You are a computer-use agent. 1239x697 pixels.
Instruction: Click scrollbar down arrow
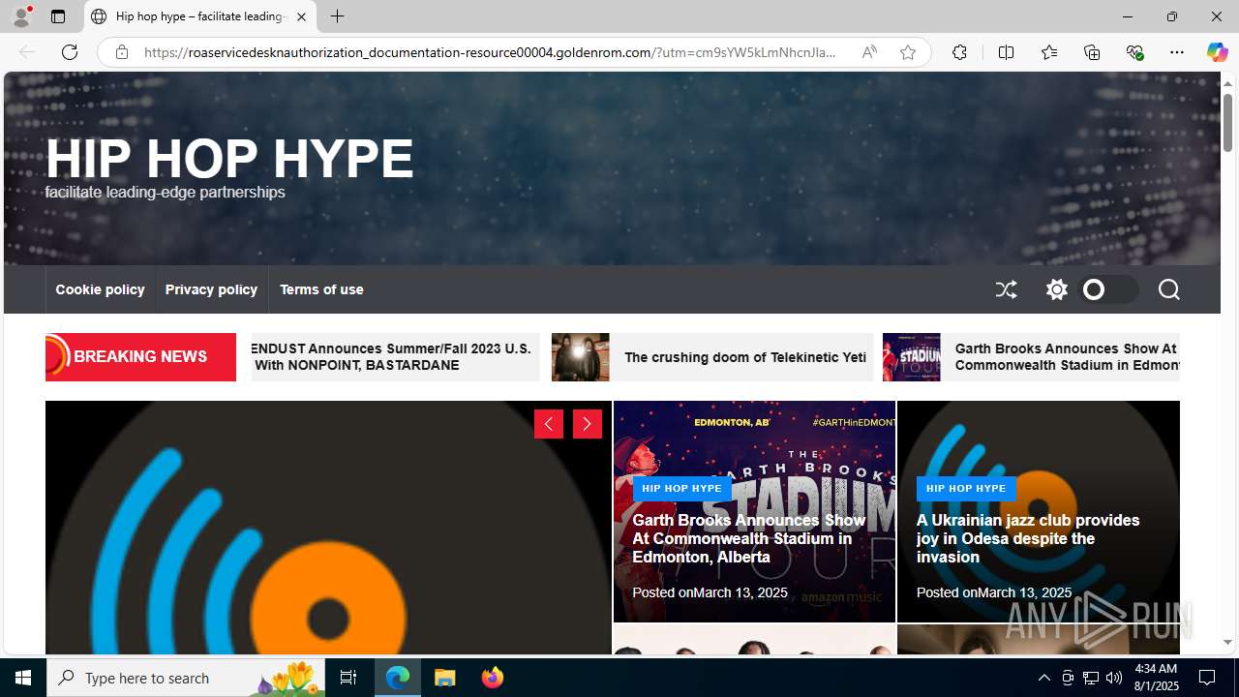click(x=1227, y=643)
